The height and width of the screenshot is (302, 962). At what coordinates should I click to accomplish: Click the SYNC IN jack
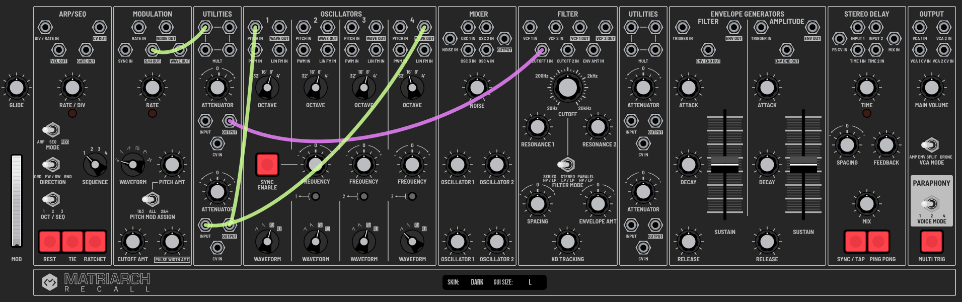125,50
